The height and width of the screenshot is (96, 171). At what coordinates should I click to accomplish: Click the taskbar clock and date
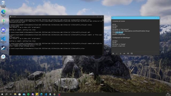[168, 94]
